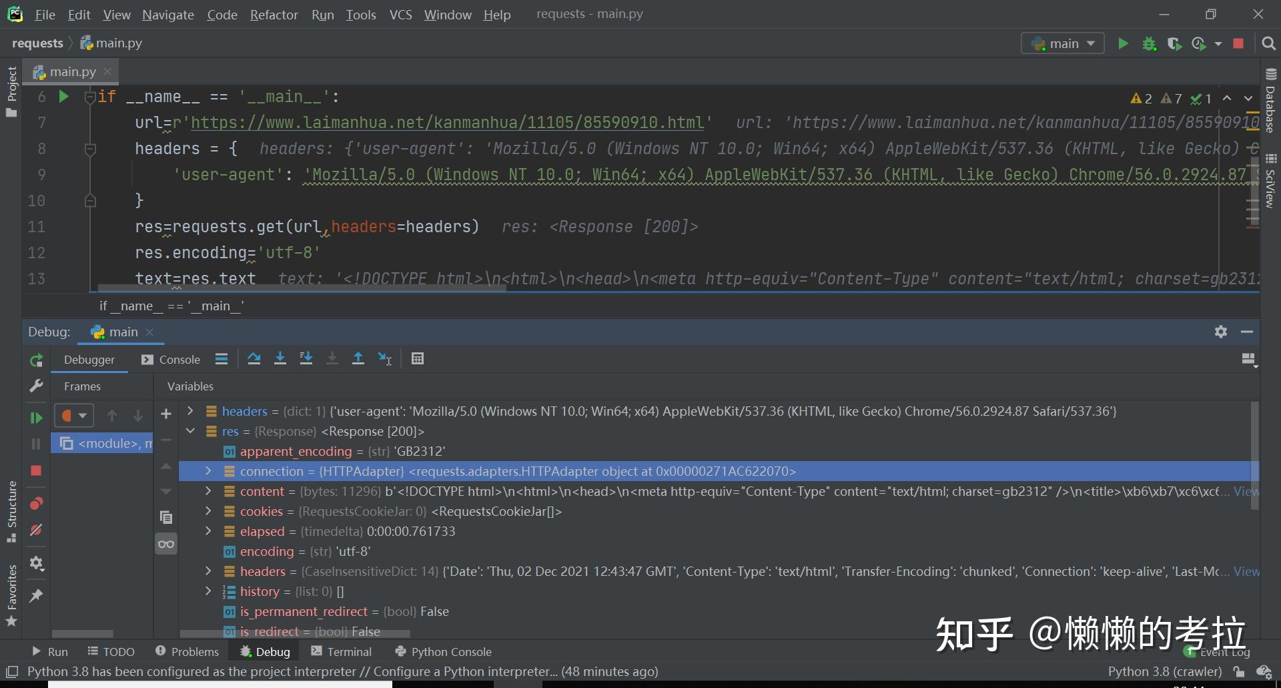The image size is (1281, 688).
Task: Resume the program with the green arrow
Action: 36,416
